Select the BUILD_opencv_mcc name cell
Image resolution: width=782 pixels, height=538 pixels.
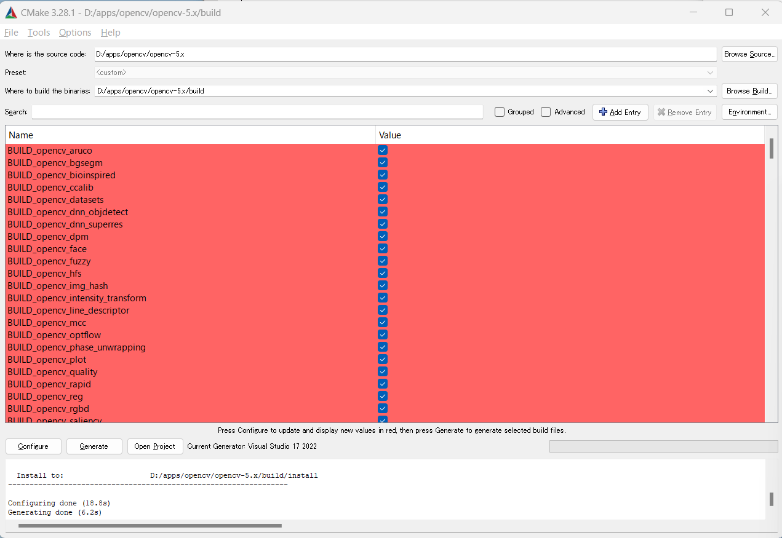tap(191, 322)
